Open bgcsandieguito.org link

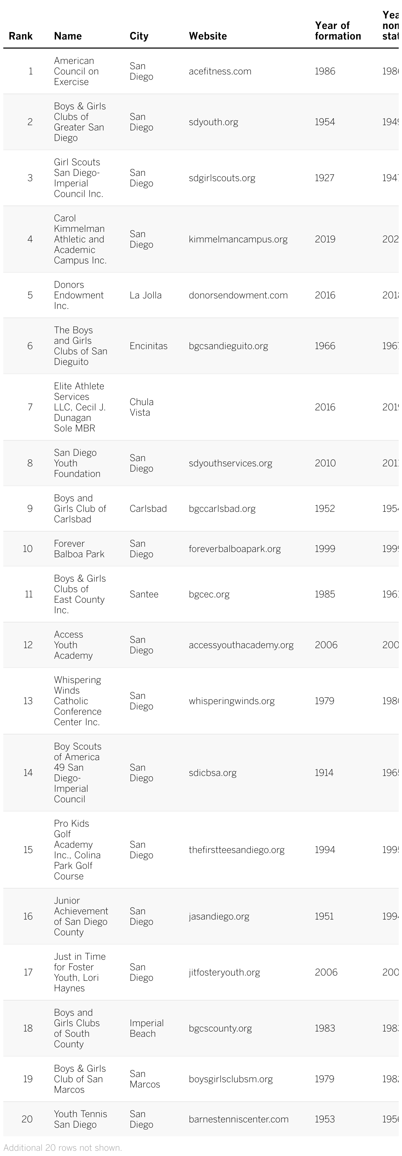pyautogui.click(x=228, y=346)
